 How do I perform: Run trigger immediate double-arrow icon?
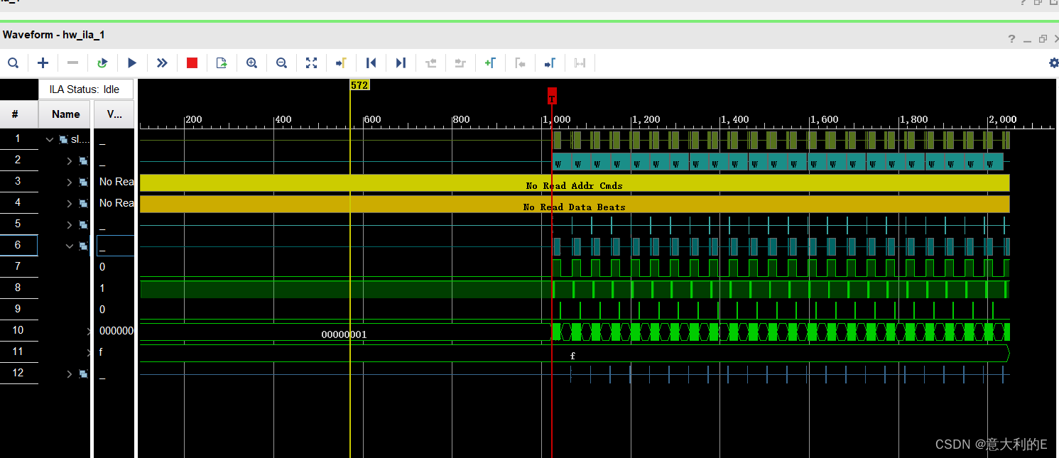[162, 63]
